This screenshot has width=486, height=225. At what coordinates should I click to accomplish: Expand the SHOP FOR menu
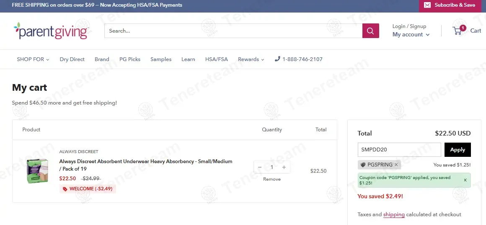[x=33, y=59]
